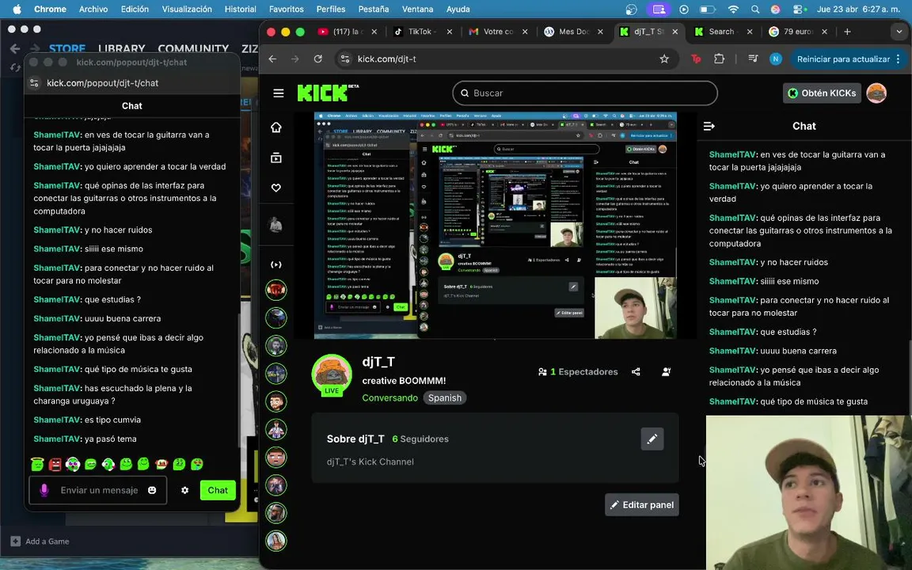Screen dimensions: 912x570
Task: Click popout window URL kick.com/popout/djt-t/chat
Action: pyautogui.click(x=102, y=83)
